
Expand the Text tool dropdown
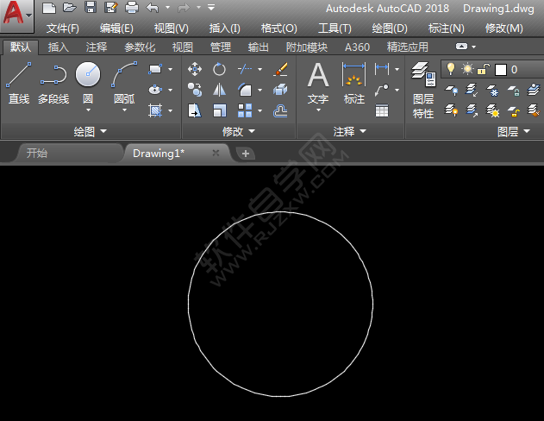(x=318, y=110)
